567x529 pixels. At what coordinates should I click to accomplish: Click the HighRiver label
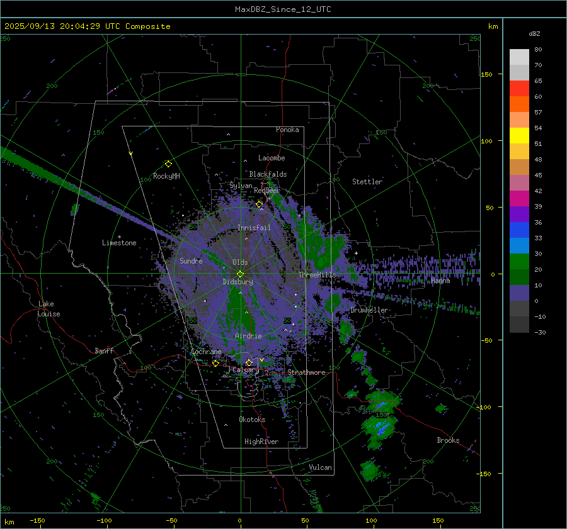(261, 442)
